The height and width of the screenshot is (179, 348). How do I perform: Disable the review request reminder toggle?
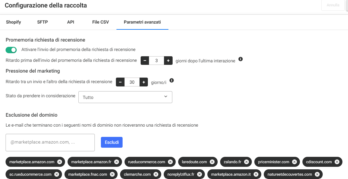coord(11,50)
